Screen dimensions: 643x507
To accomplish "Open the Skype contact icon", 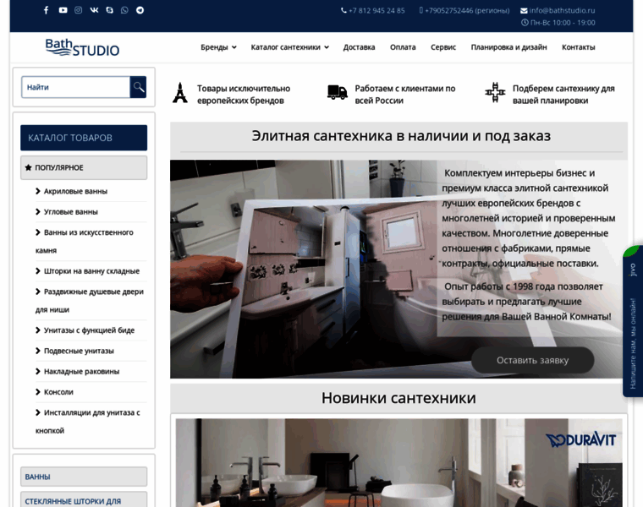I will pyautogui.click(x=109, y=10).
